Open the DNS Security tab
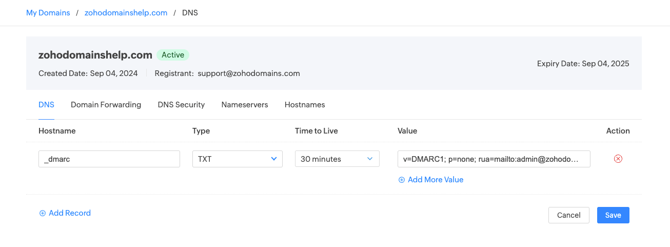Viewport: 670px width, 247px height. (x=181, y=104)
